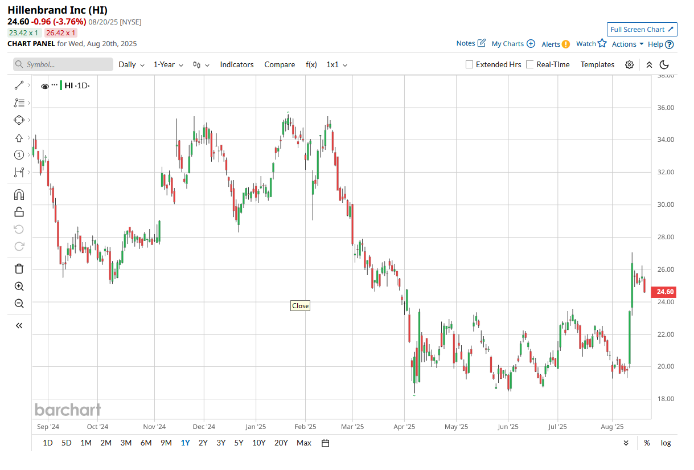This screenshot has width=694, height=470.
Task: Open the 1x1 grid layout dropdown
Action: pyautogui.click(x=336, y=65)
